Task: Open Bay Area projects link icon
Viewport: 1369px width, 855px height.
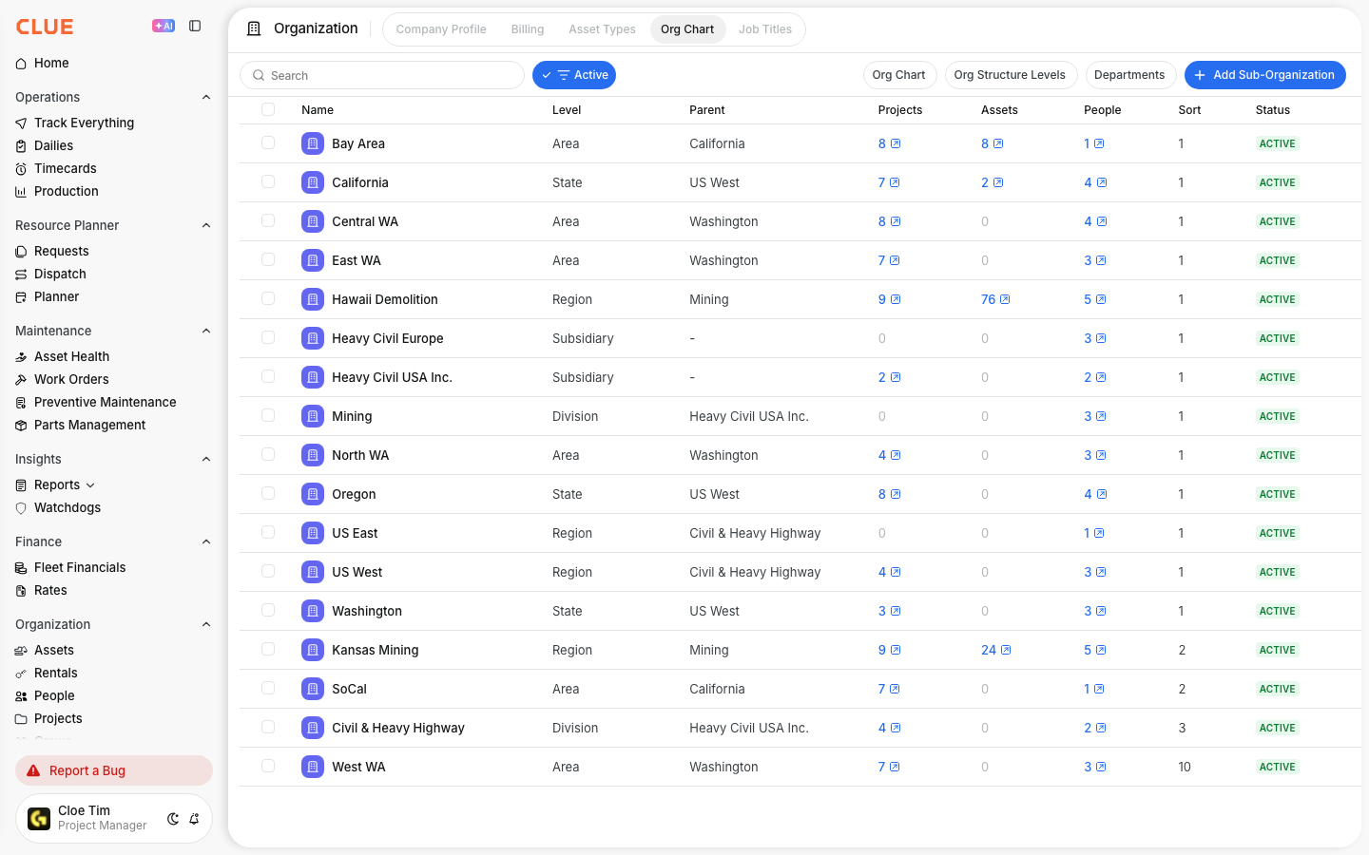Action: point(896,143)
